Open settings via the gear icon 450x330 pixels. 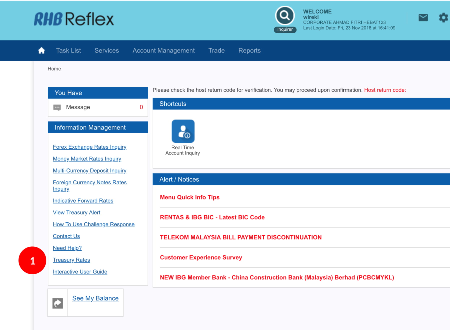[x=443, y=18]
